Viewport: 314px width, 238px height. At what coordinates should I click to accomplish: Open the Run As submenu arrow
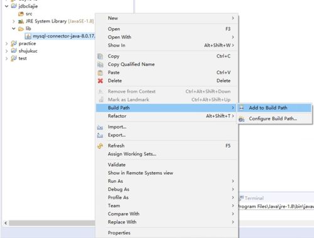[x=233, y=181]
